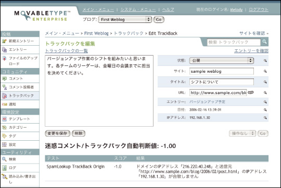Click the Go button next to the blog selector
The width and height of the screenshot is (281, 188).
click(159, 20)
